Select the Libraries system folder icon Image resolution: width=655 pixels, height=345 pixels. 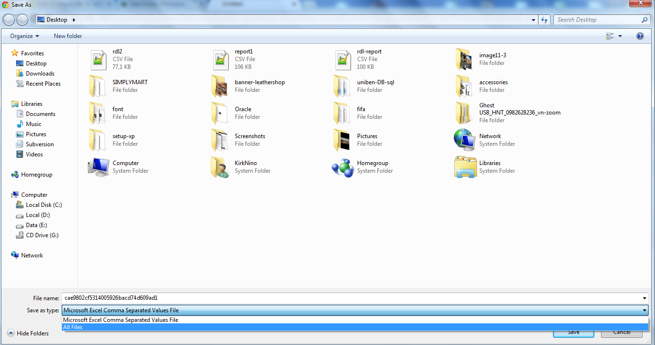465,167
